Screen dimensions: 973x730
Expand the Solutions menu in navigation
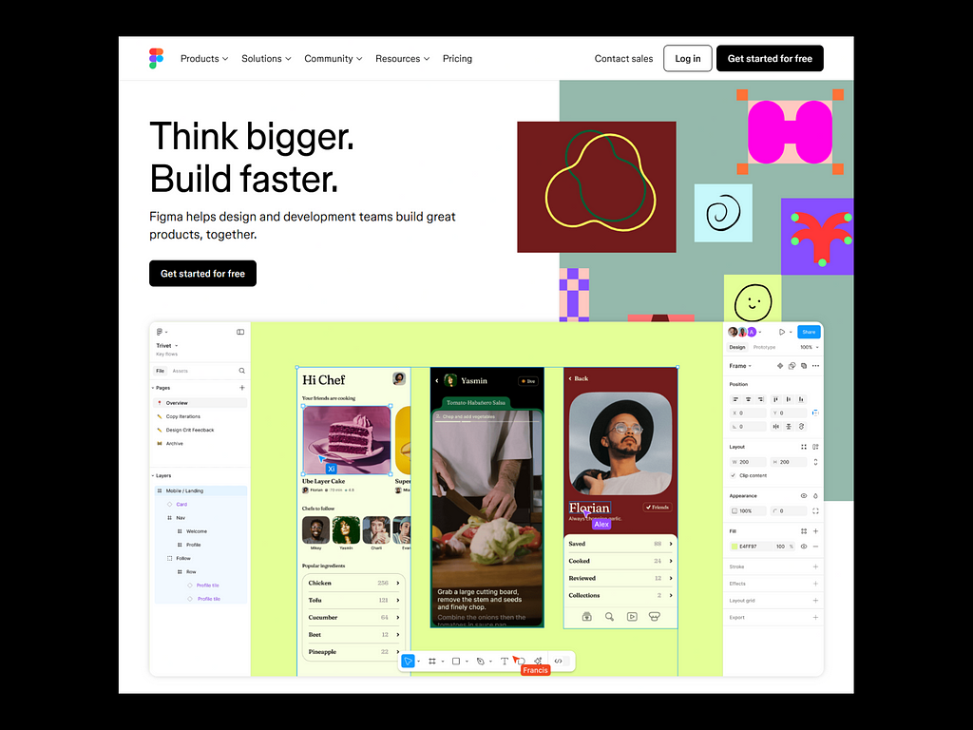click(x=266, y=59)
